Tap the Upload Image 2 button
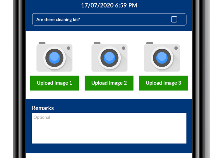Image resolution: width=224 pixels, height=158 pixels. coord(109,83)
